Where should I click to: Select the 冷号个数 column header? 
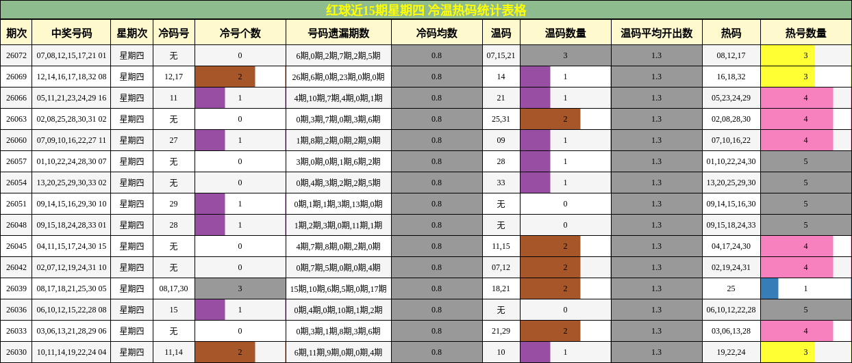[x=240, y=33]
